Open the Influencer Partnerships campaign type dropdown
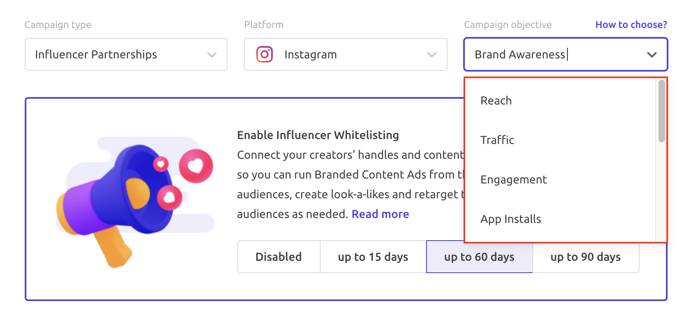 click(x=126, y=54)
